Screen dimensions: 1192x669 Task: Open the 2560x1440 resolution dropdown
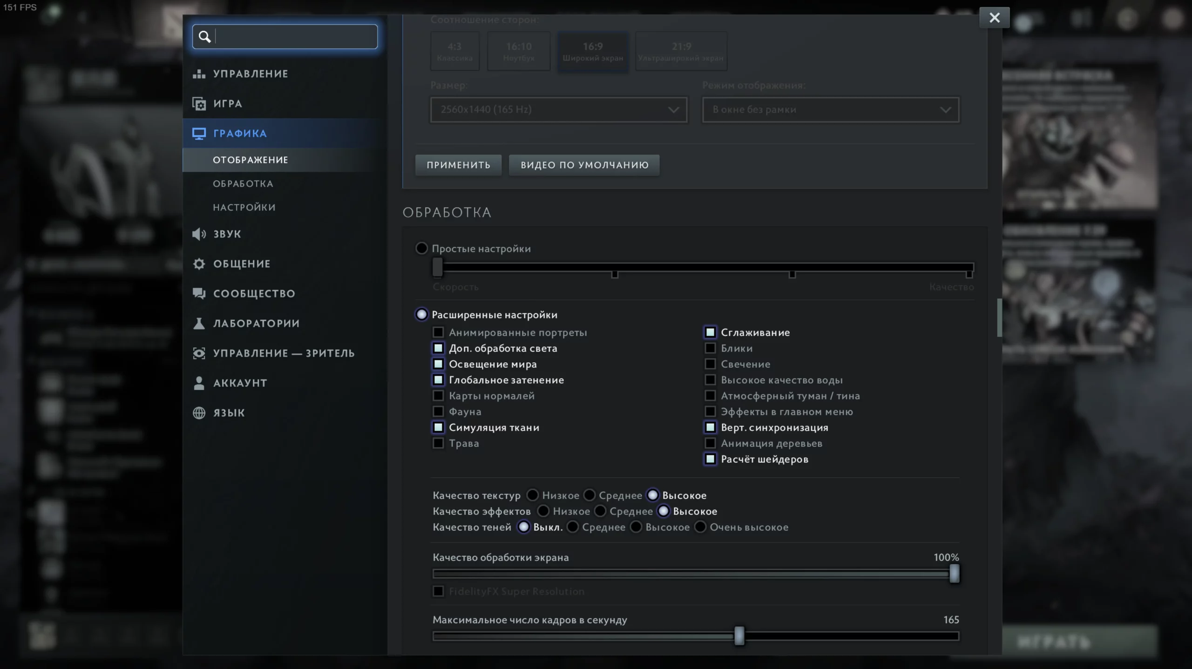pyautogui.click(x=558, y=110)
